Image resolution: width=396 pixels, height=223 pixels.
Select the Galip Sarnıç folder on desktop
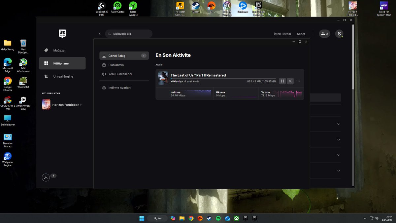coord(8,45)
